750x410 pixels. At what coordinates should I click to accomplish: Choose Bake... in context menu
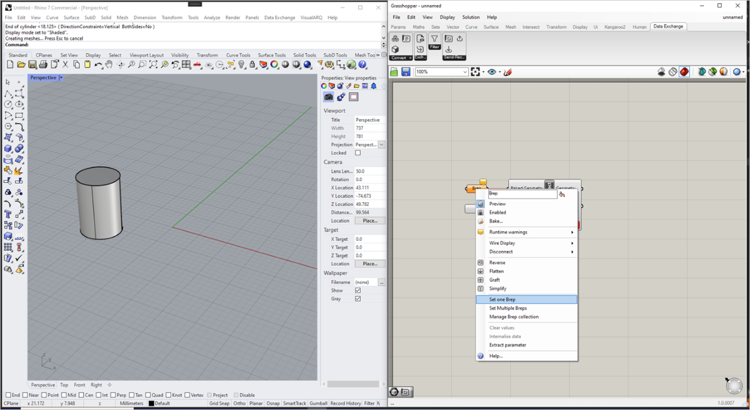pyautogui.click(x=526, y=222)
